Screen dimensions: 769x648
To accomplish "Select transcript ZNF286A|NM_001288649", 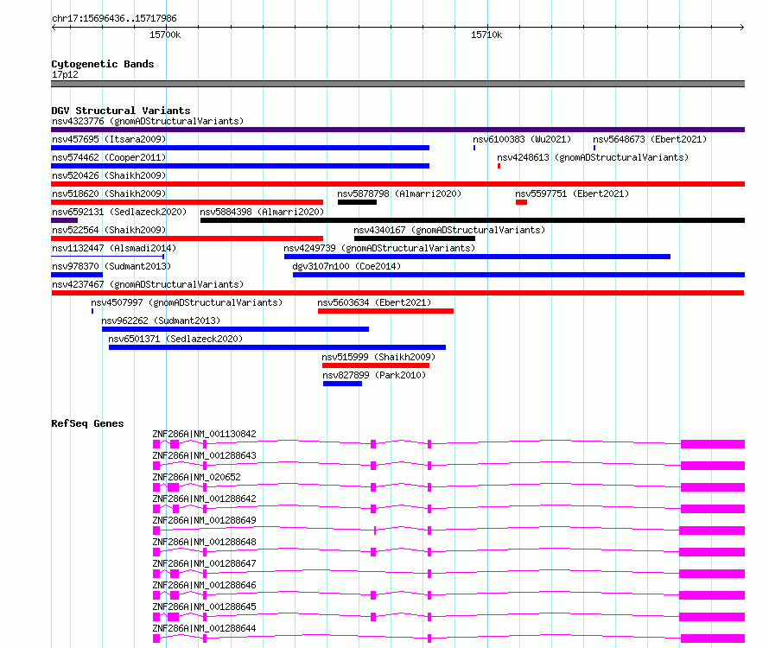I will click(204, 520).
